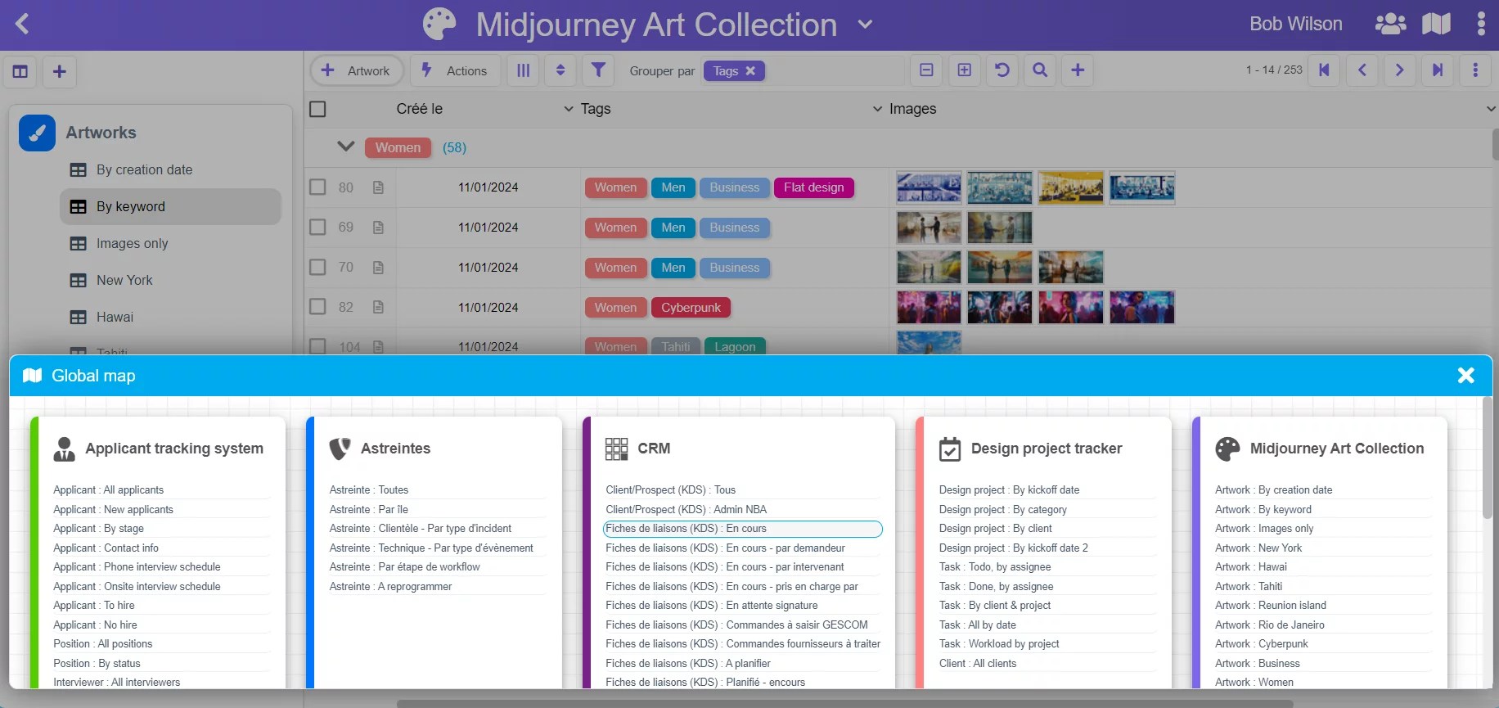Open the Créé le column dropdown arrow

point(569,109)
